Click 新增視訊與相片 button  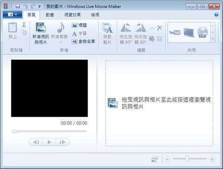click(x=41, y=33)
